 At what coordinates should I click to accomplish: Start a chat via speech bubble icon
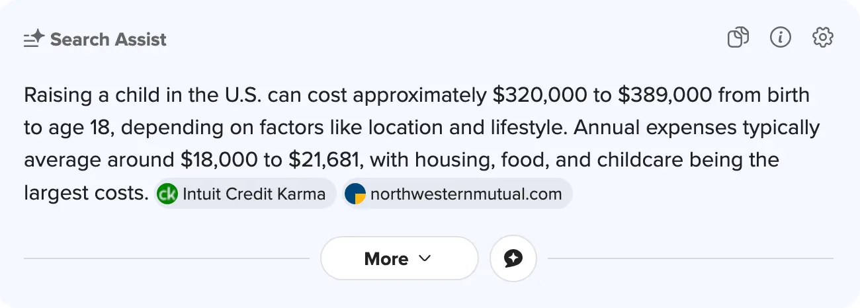tap(513, 258)
